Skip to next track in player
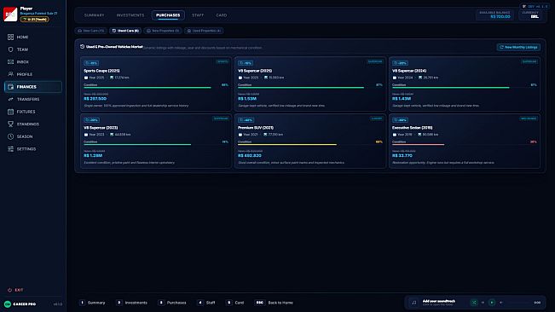 tap(500, 303)
